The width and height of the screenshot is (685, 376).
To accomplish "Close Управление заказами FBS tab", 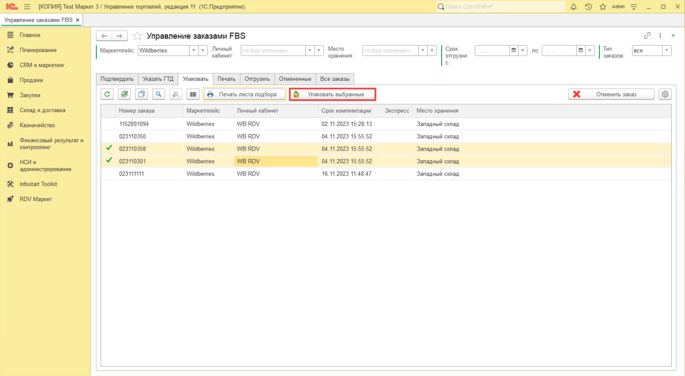I will pyautogui.click(x=78, y=20).
